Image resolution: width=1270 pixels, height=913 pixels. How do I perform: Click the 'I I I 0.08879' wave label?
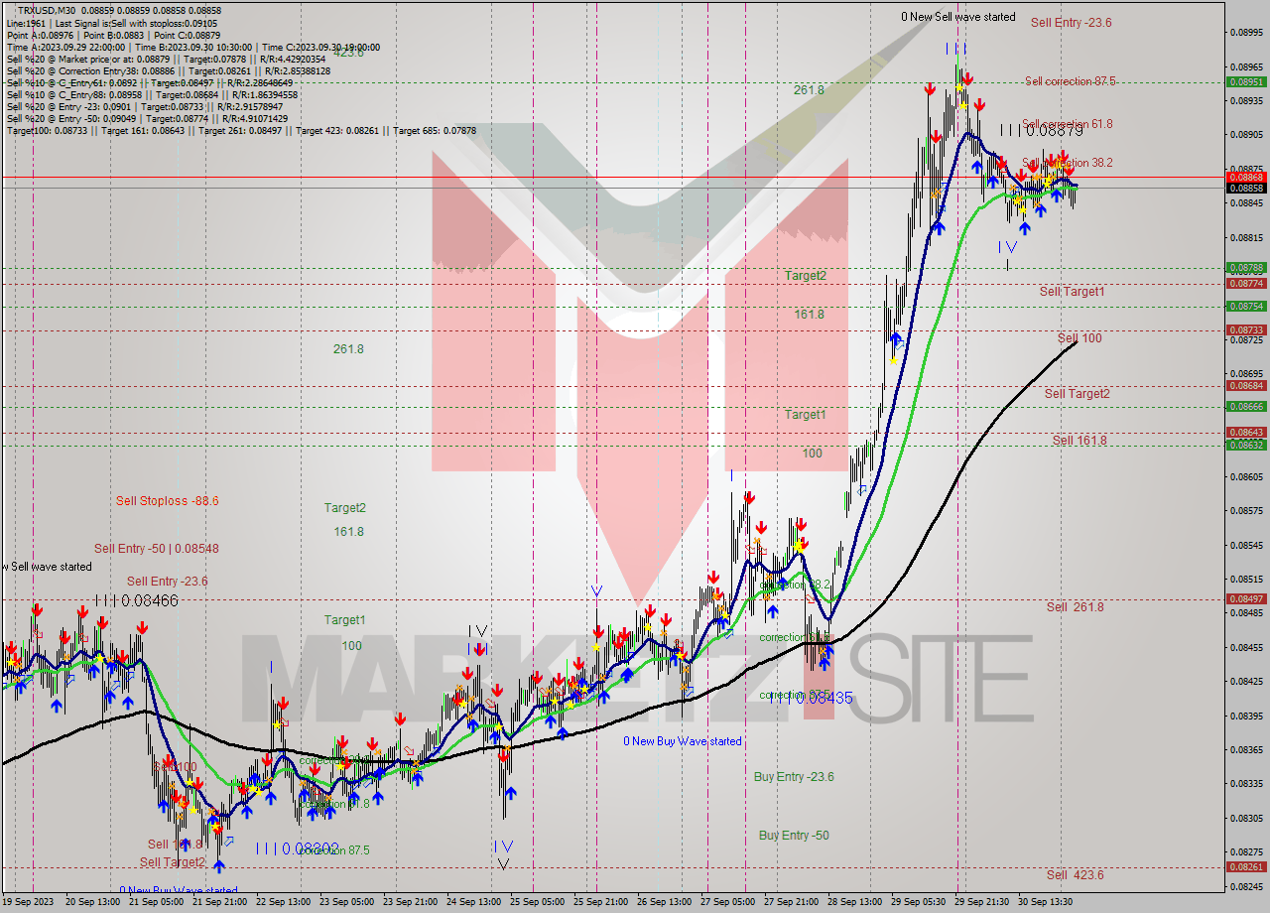[1040, 130]
